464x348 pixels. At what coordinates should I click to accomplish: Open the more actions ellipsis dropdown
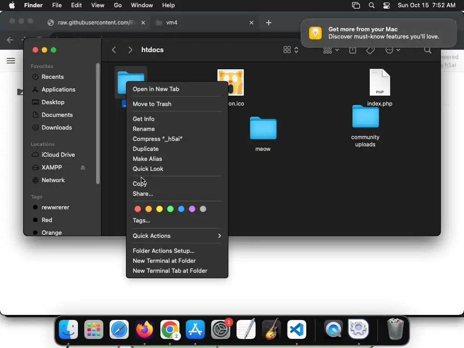393,50
